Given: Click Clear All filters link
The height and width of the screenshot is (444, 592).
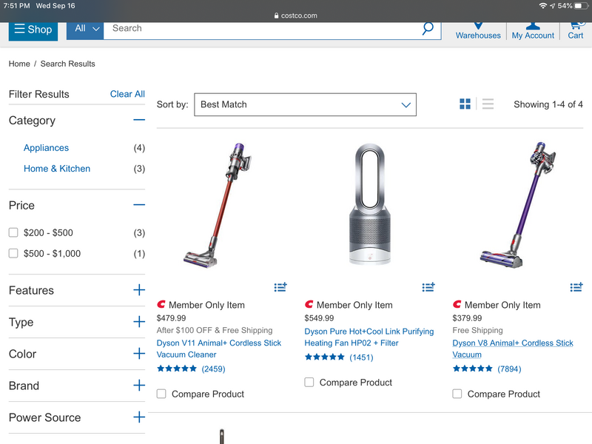Looking at the screenshot, I should 127,94.
